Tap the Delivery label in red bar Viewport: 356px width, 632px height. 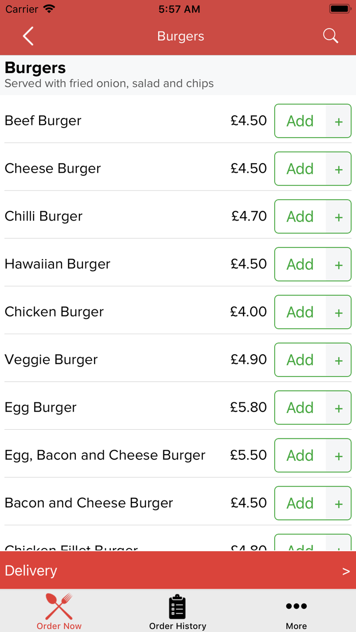coord(31,571)
